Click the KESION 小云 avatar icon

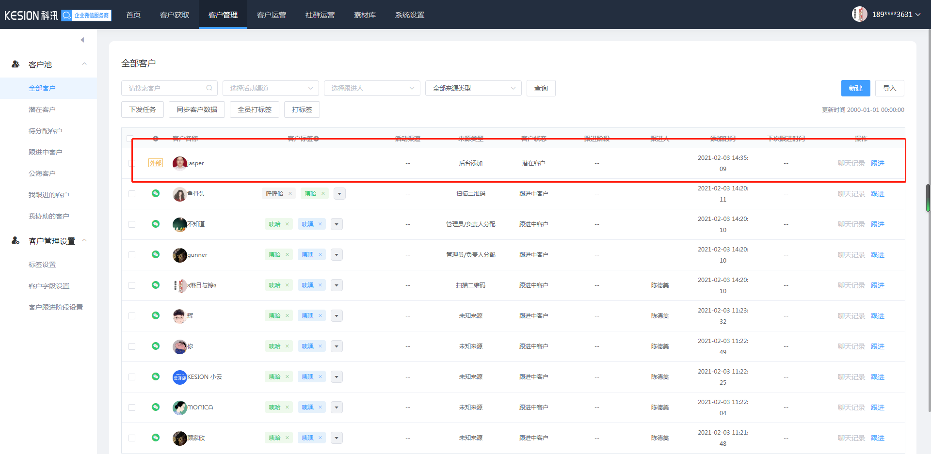coord(179,377)
